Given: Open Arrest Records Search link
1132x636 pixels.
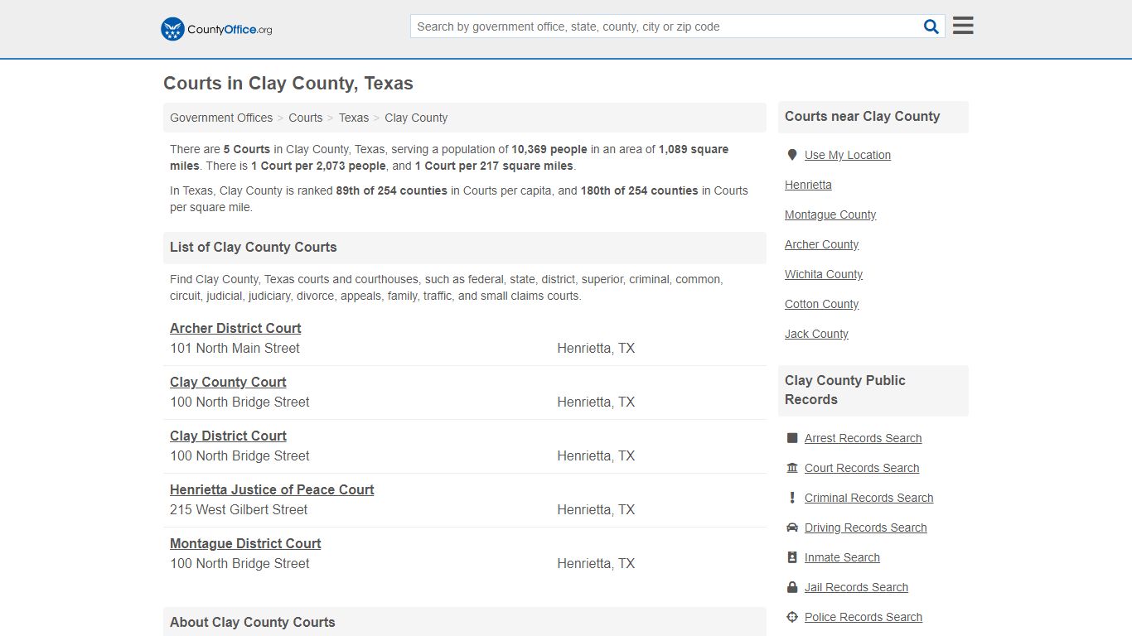Looking at the screenshot, I should click(863, 438).
